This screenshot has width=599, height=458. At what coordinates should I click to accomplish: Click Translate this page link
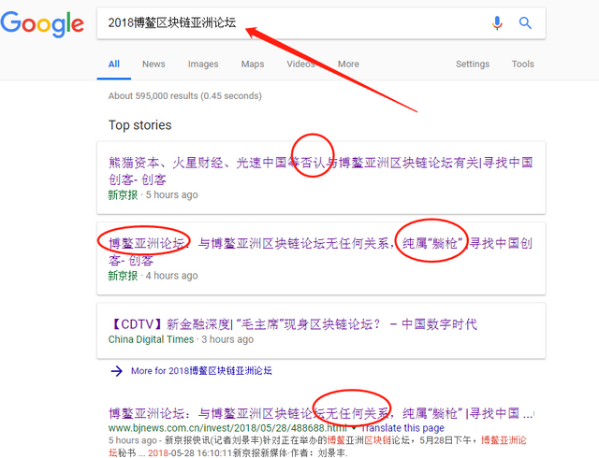point(402,428)
